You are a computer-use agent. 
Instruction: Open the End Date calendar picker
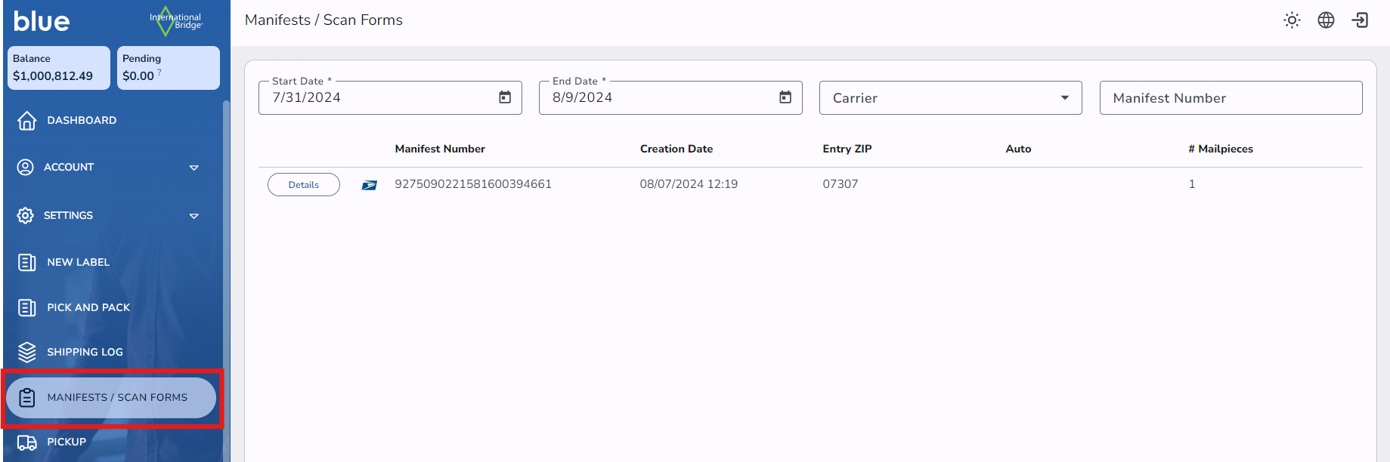[785, 97]
